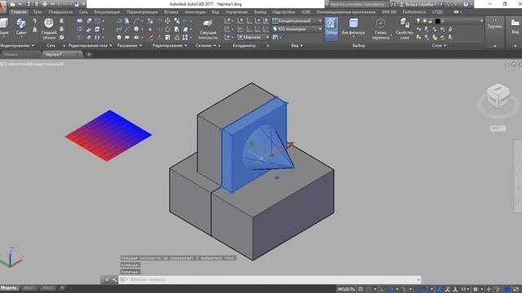522x293 pixels.
Task: Click the circle tool in Редактирование panel
Action: [x=167, y=29]
